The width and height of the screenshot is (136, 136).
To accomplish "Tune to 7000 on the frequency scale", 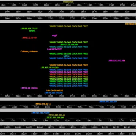I will click(x=26, y=107).
